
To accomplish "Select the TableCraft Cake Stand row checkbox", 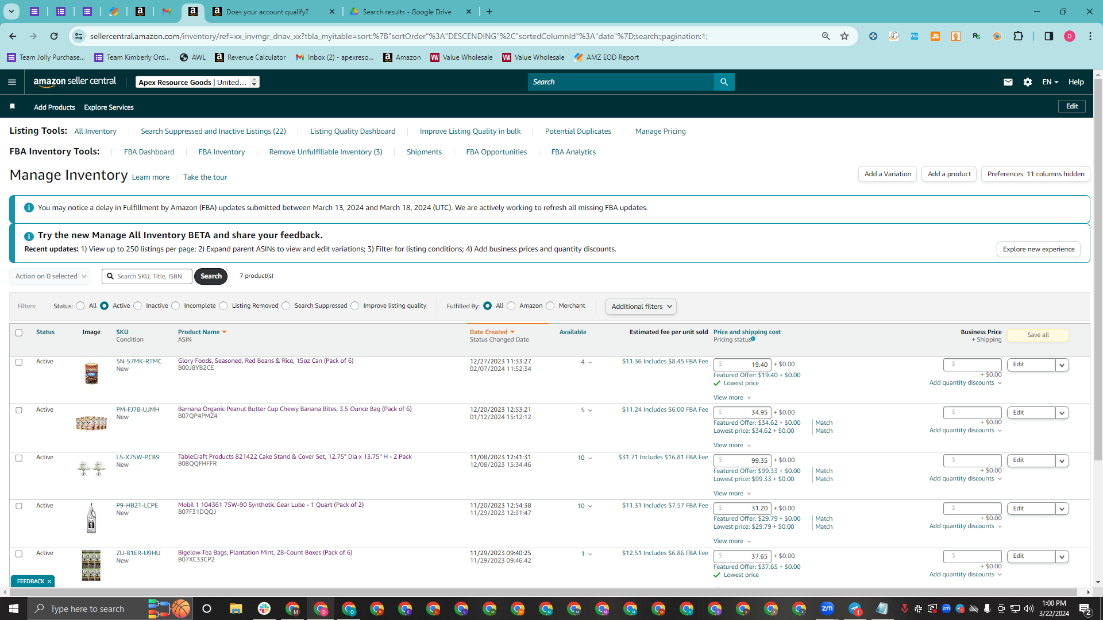I will [x=19, y=458].
